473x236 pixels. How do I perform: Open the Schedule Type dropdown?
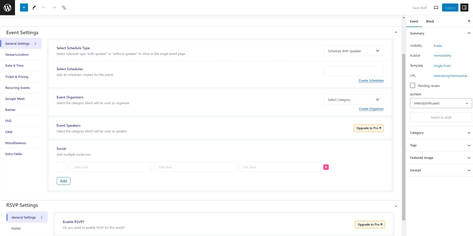(x=353, y=51)
